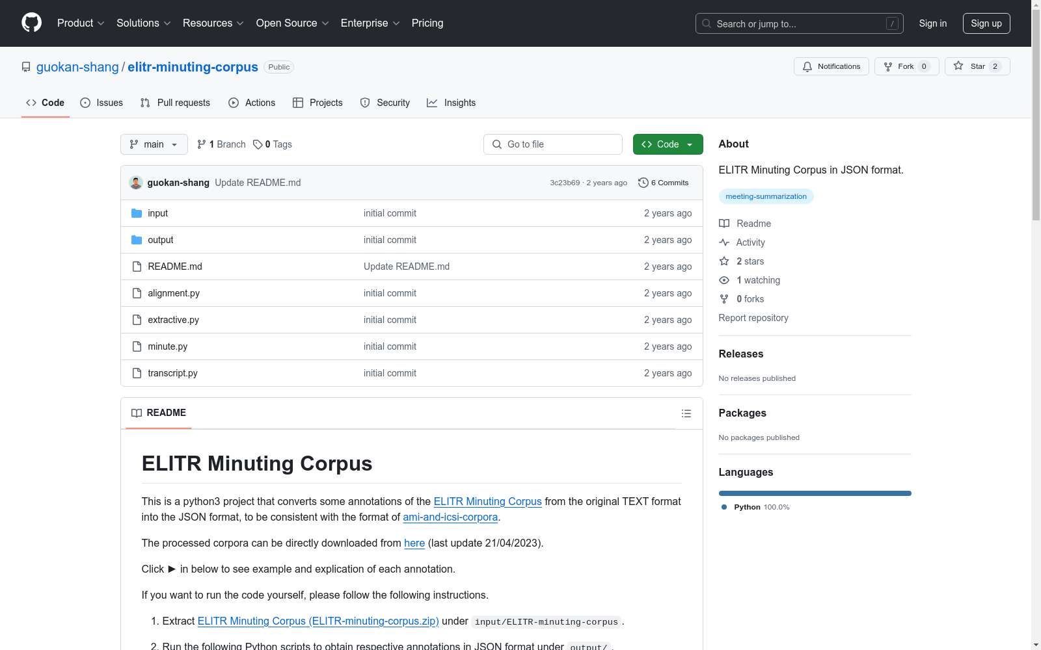Click the fork icon next to 0 forks

pos(724,299)
